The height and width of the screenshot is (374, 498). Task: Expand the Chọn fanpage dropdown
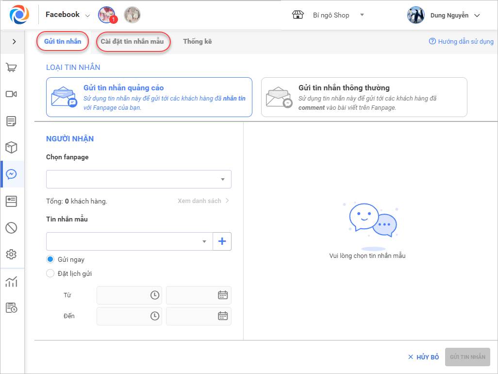[x=139, y=179]
